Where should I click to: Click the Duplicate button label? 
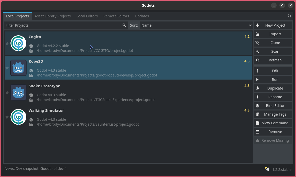tap(275, 88)
